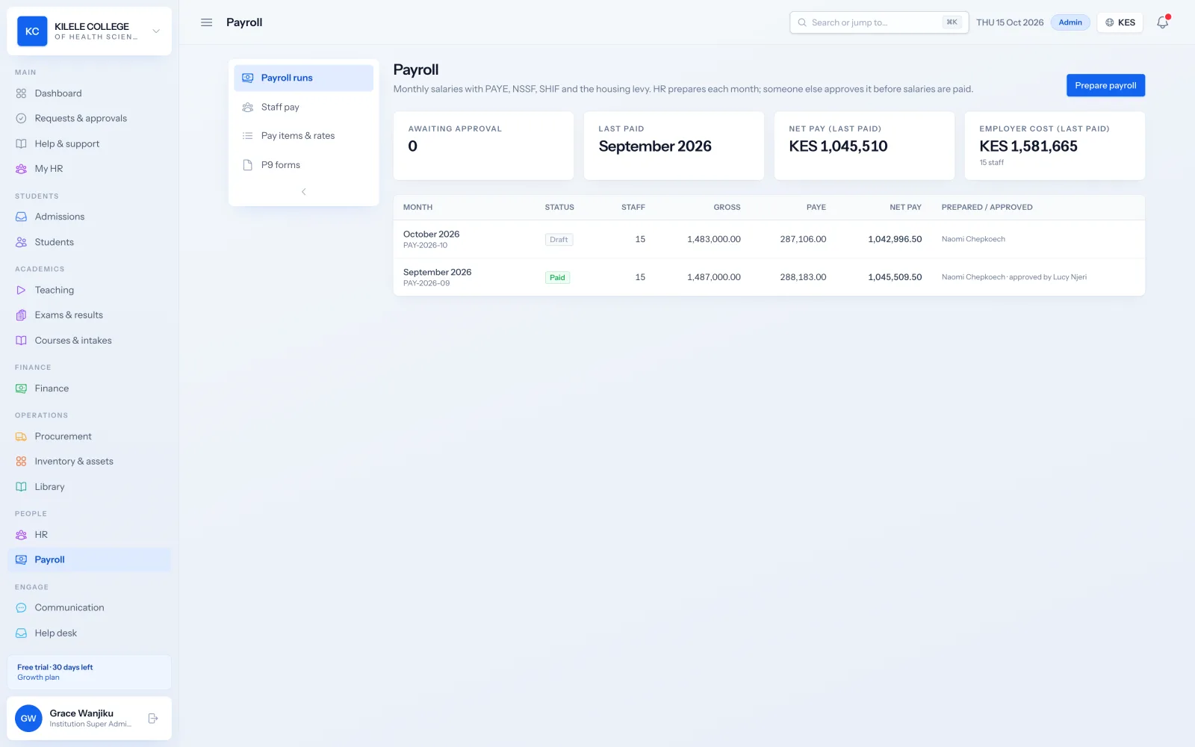Click the Draft status badge
Viewport: 1195px width, 747px height.
(559, 240)
